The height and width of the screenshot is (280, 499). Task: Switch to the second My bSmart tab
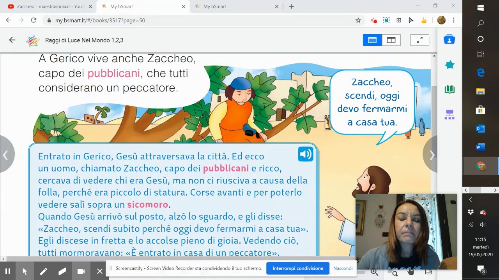coord(236,7)
